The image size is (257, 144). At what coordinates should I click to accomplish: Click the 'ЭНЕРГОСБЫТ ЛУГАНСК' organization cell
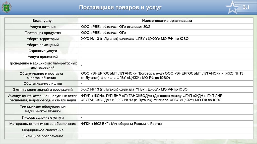click(166, 76)
